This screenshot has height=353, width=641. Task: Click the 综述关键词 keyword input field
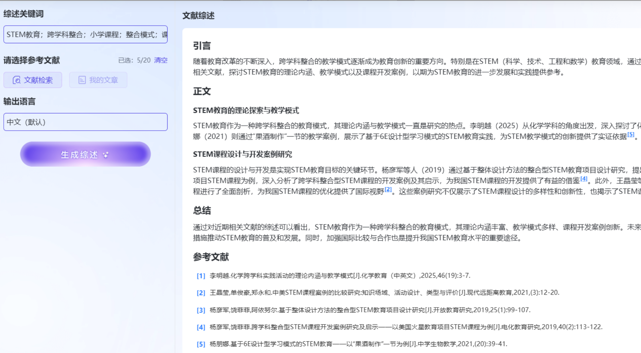click(x=85, y=34)
